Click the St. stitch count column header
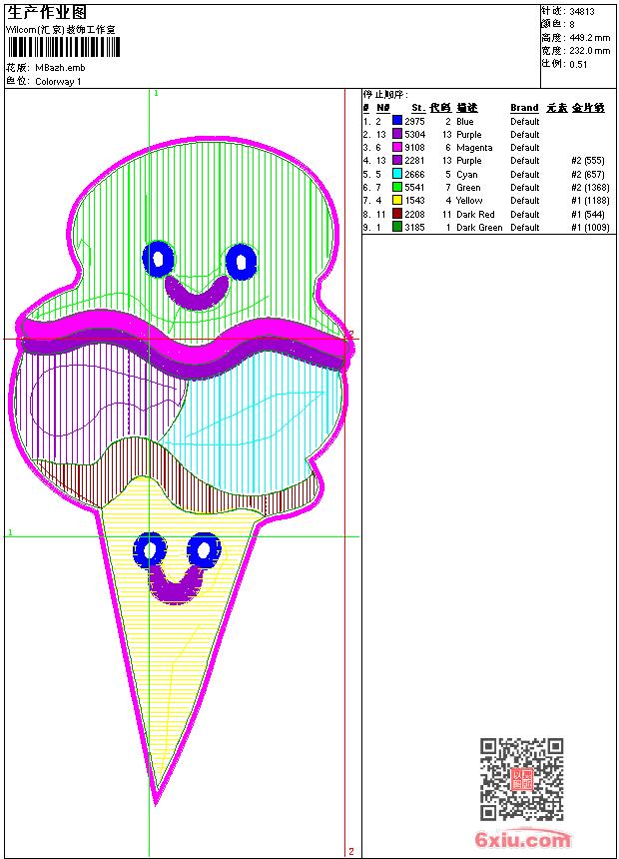619x859 pixels. [x=417, y=108]
